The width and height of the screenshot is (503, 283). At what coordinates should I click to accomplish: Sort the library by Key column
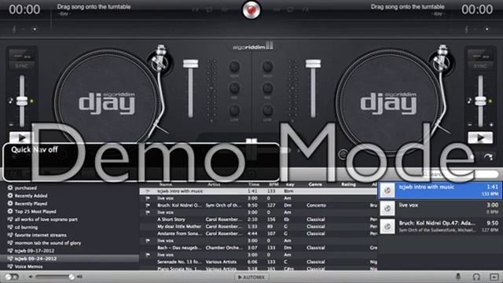[x=290, y=185]
